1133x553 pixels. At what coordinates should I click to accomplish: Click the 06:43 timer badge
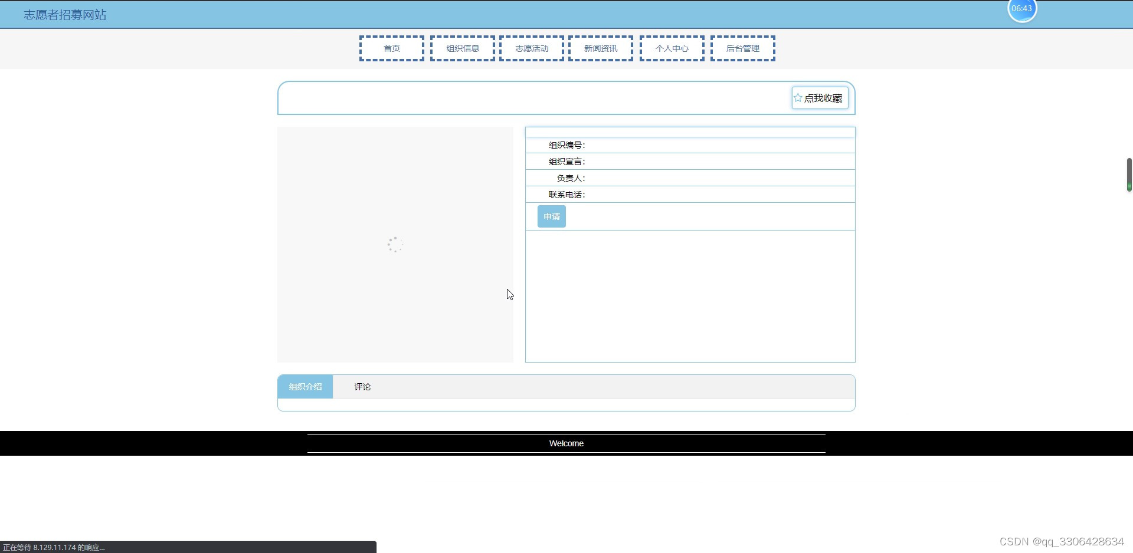point(1022,9)
